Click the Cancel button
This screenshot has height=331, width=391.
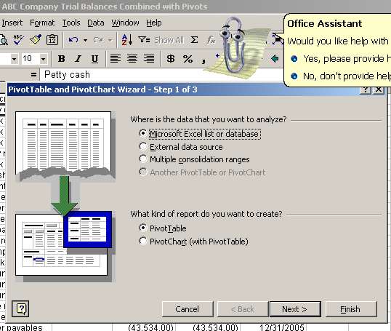tap(188, 309)
